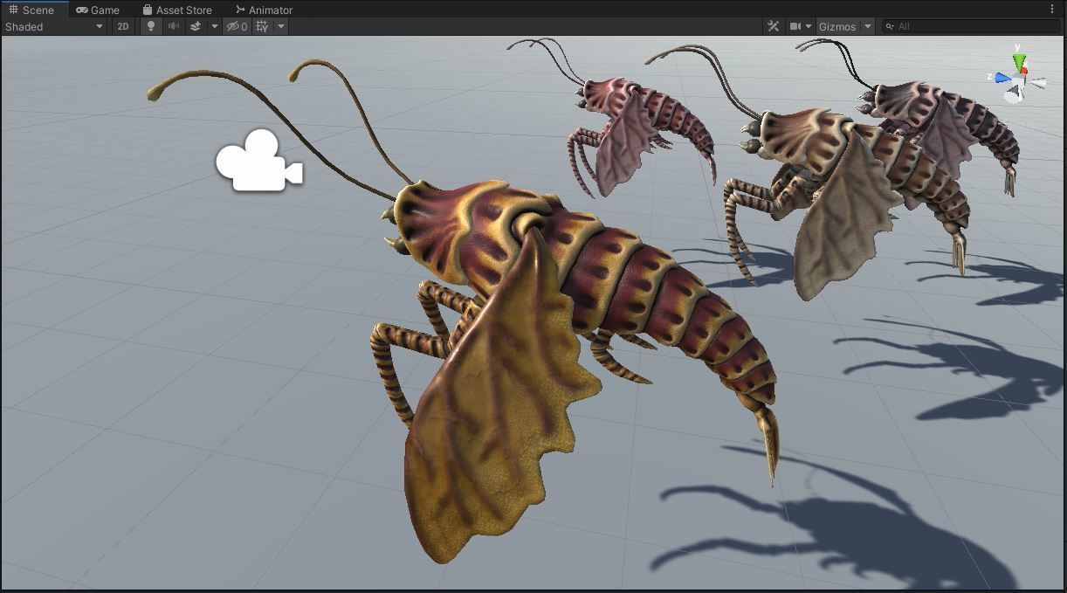Open the component editor tools panel icon
Screen dimensions: 1067x593
(772, 26)
